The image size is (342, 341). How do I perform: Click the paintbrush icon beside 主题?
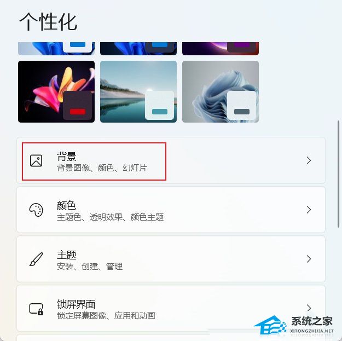point(36,259)
